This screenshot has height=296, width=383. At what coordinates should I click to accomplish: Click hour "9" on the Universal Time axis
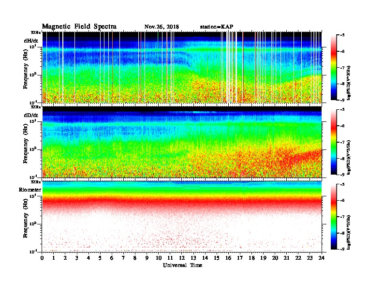tap(147, 258)
